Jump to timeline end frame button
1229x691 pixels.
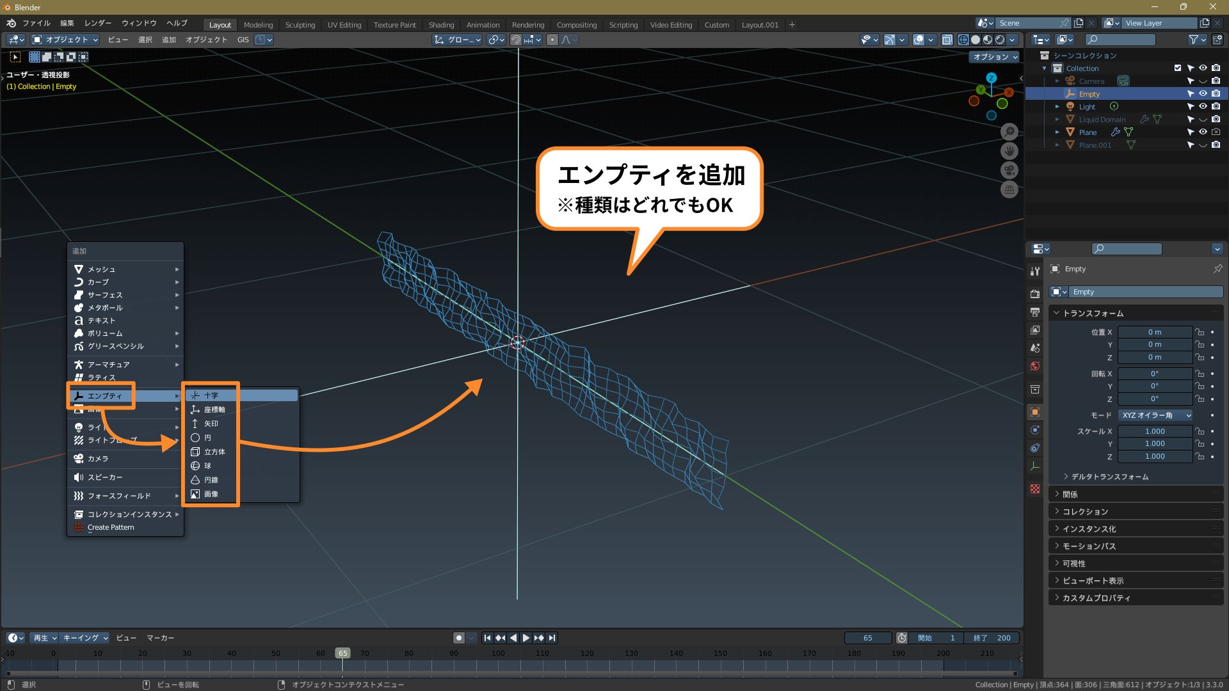click(552, 638)
